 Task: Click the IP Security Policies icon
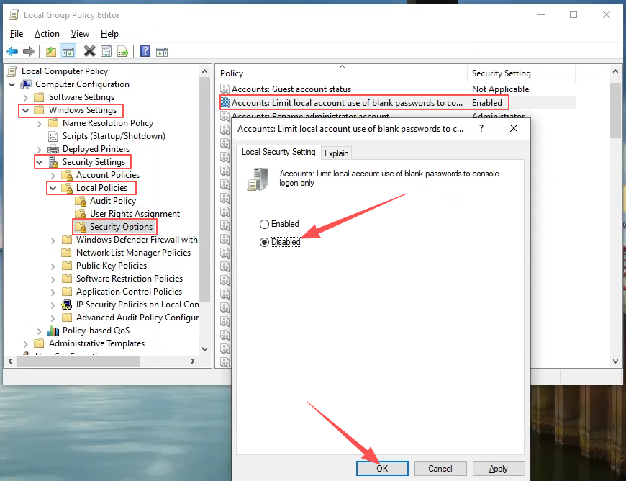pyautogui.click(x=67, y=305)
